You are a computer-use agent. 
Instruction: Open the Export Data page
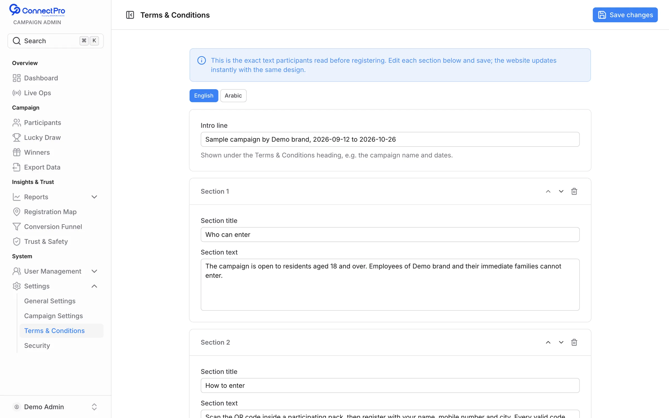(55, 167)
